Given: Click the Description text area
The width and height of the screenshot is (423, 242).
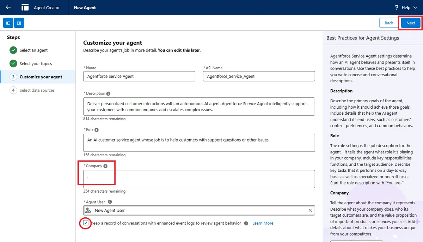Looking at the screenshot, I should click(x=199, y=107).
